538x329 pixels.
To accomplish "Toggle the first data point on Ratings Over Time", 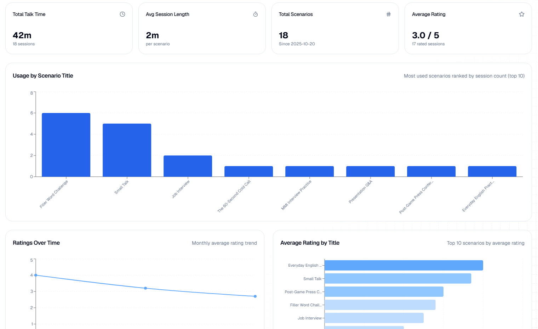I will [35, 275].
